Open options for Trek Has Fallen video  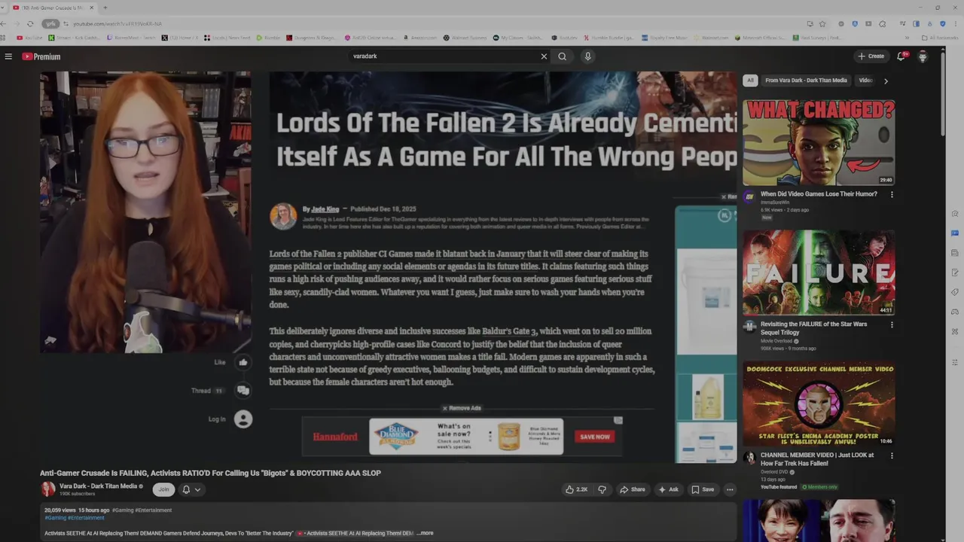coord(892,455)
